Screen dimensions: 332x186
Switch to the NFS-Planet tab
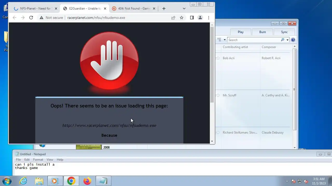pyautogui.click(x=35, y=9)
